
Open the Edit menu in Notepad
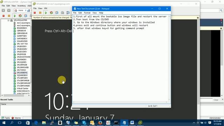[80, 13]
